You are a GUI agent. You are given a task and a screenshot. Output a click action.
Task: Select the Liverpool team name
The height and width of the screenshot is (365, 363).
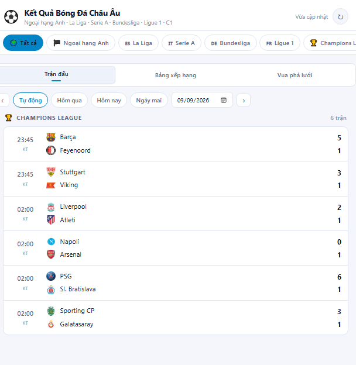tap(73, 206)
